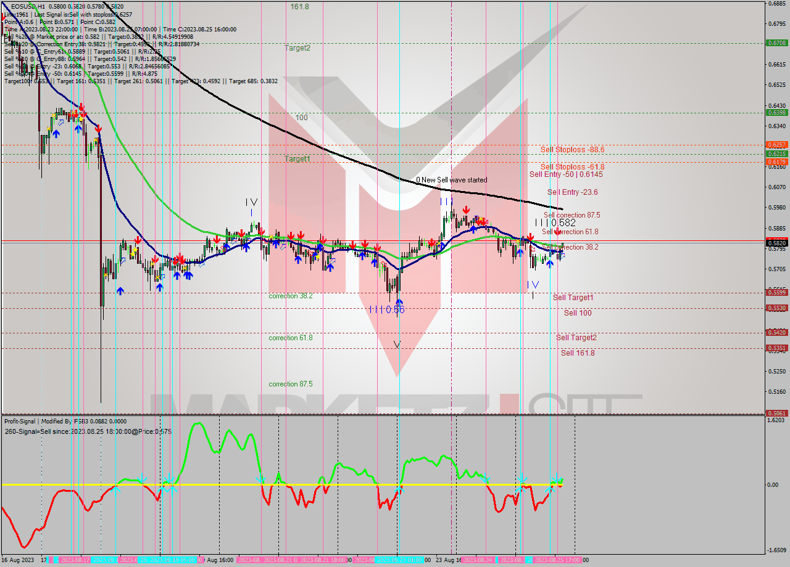Viewport: 790px width, 567px height.
Task: Click the green 'Target1' label
Action: tap(297, 158)
